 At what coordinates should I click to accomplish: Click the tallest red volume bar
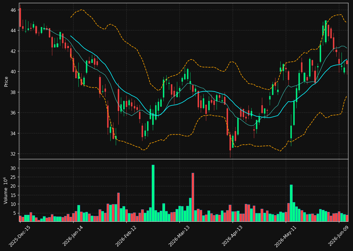tap(193, 197)
